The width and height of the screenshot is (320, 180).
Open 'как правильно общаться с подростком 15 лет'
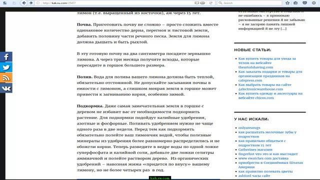pos(262,143)
